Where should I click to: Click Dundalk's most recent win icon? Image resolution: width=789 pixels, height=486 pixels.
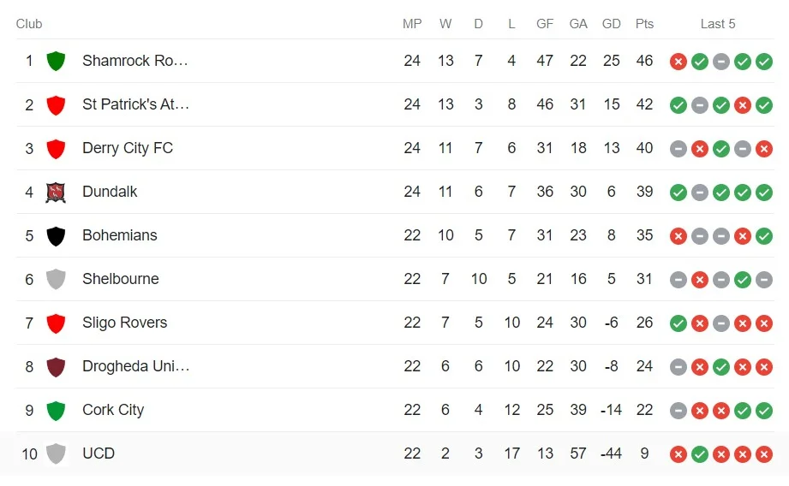764,193
